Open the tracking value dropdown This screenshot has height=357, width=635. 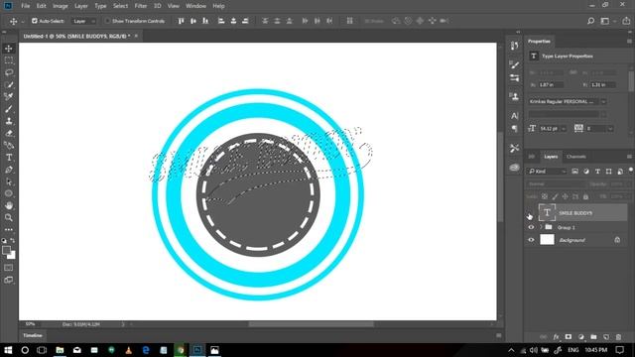tap(610, 129)
